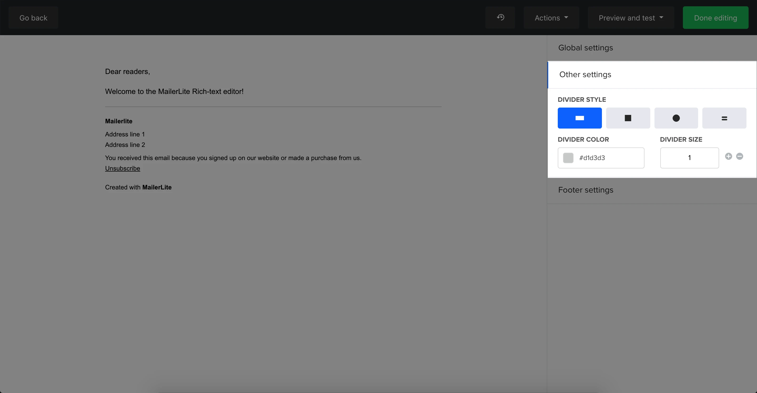
Task: Click the Done editing button
Action: point(715,18)
